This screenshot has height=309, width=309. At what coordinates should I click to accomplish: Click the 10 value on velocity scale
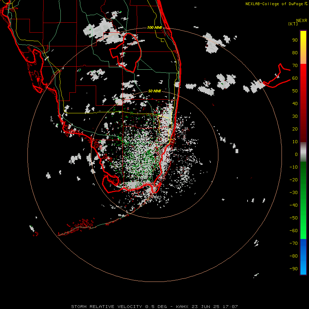[x=295, y=142]
